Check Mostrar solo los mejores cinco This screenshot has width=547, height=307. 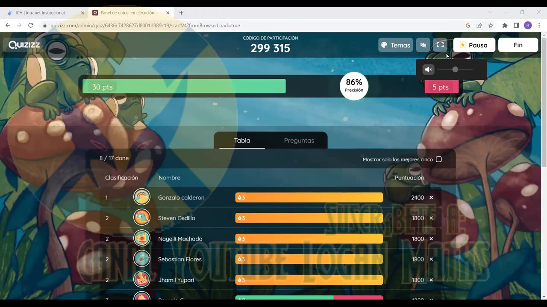click(438, 159)
